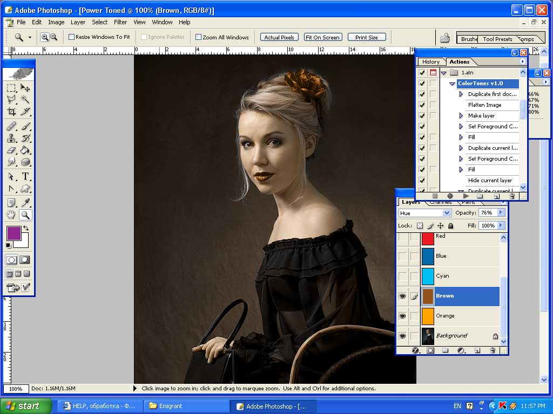Screen dimensions: 553x414
Task: Expand the Make layer step
Action: click(461, 116)
